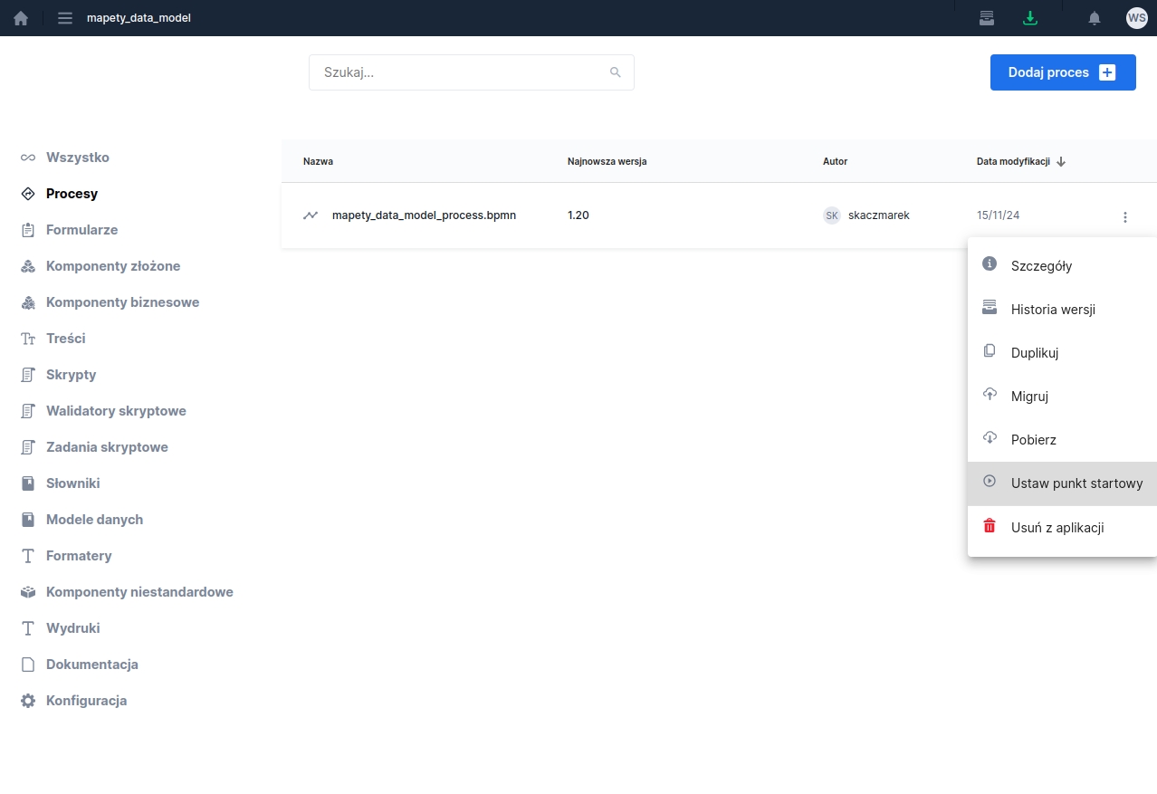Choose Usuń z aplikacji option

1057,527
